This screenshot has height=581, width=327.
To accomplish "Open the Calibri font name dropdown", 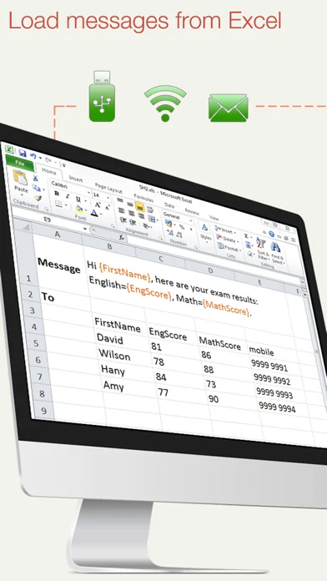I will tap(70, 188).
